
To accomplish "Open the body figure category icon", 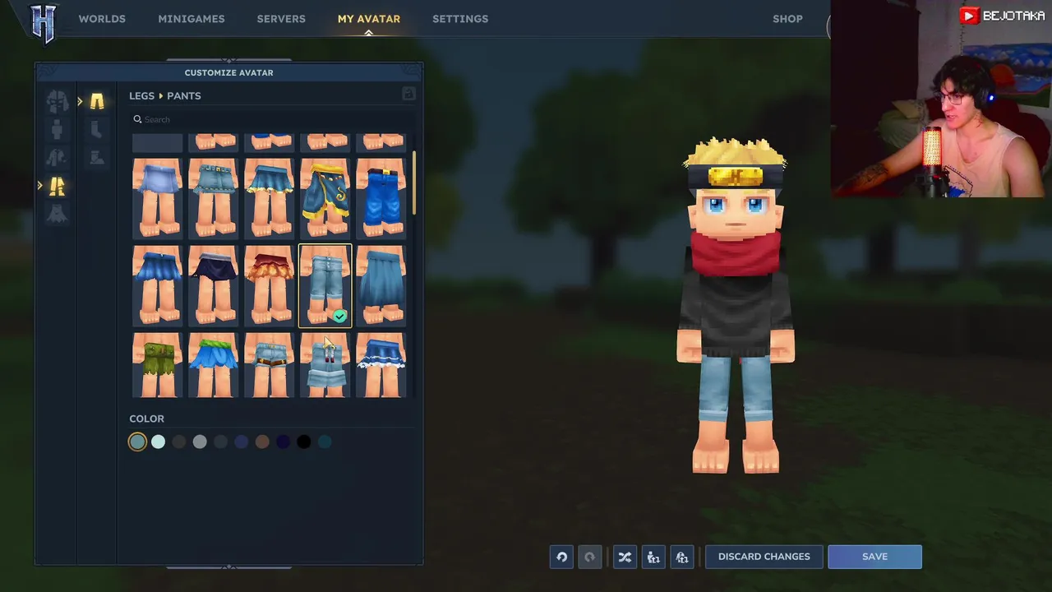I will click(x=57, y=130).
